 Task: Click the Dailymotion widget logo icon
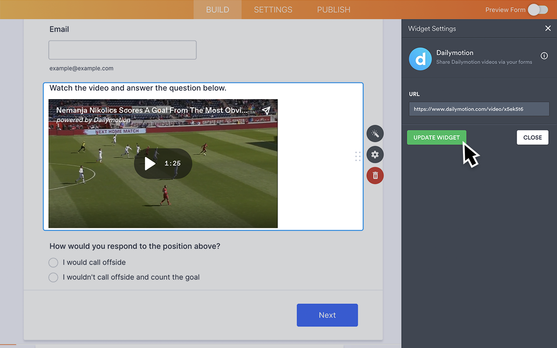[x=420, y=59]
